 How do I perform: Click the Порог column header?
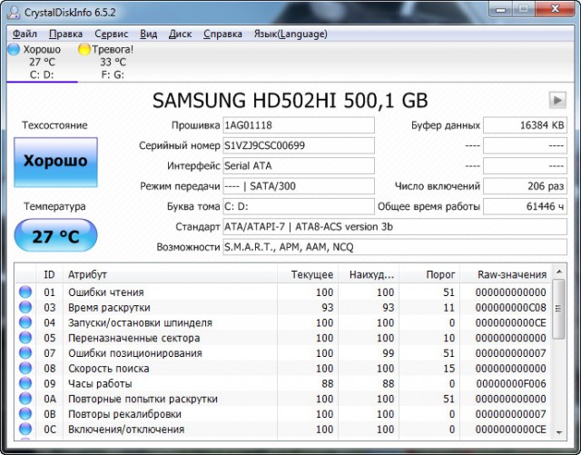pos(429,274)
